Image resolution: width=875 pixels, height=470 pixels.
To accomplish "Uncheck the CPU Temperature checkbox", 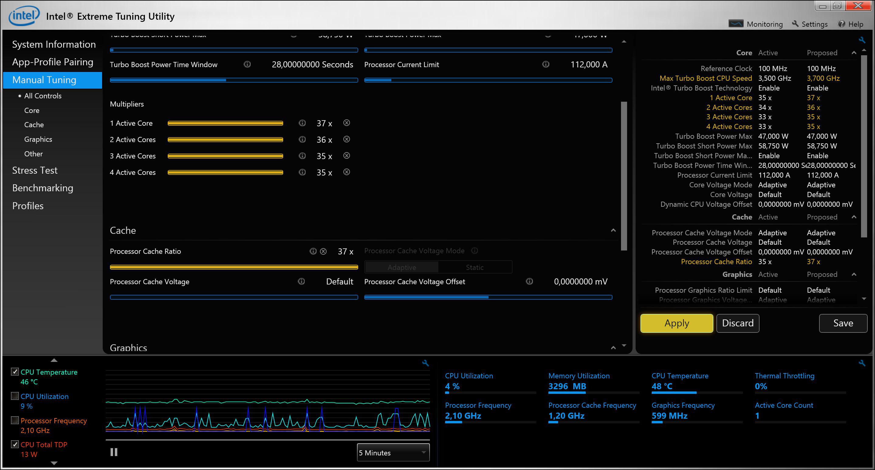I will [15, 372].
